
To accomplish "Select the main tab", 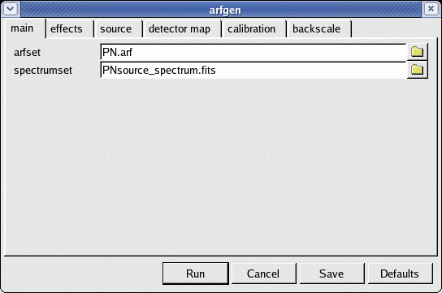I will [x=23, y=28].
